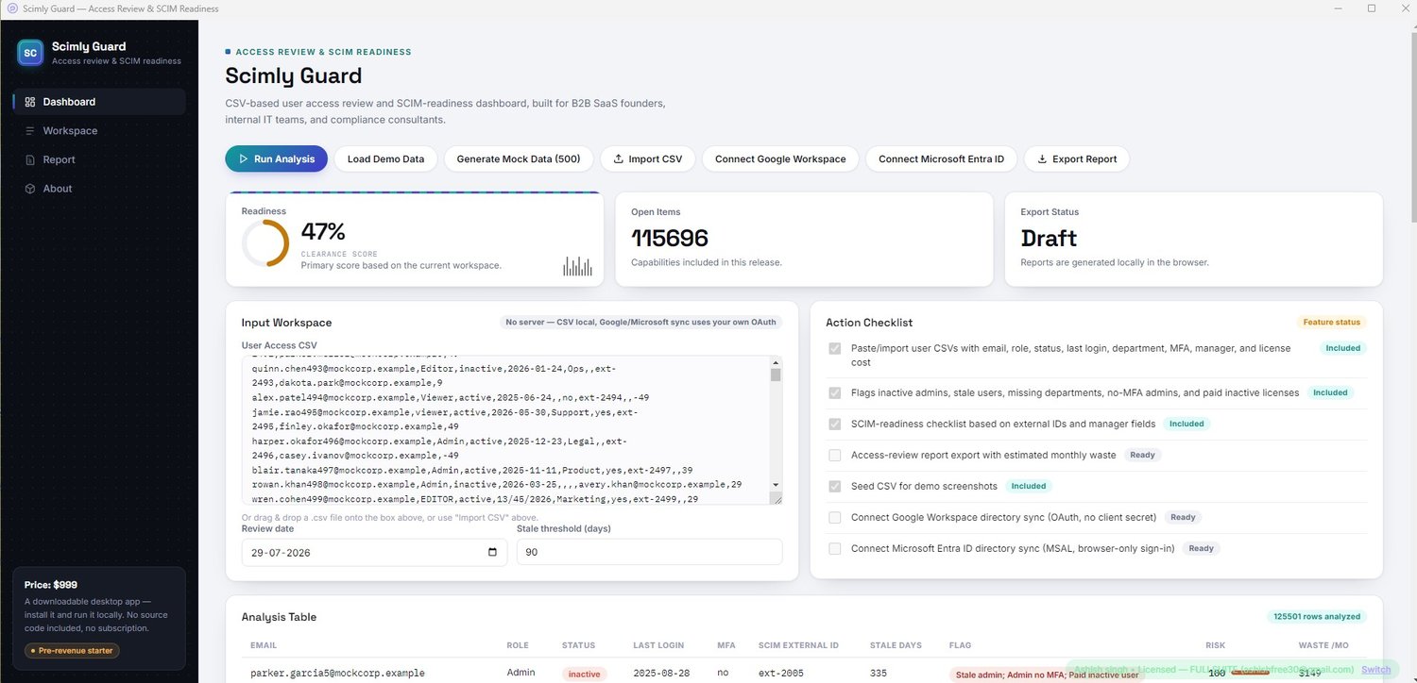This screenshot has height=683, width=1417.
Task: Click the CSV box scrollbar up arrow
Action: click(x=776, y=362)
